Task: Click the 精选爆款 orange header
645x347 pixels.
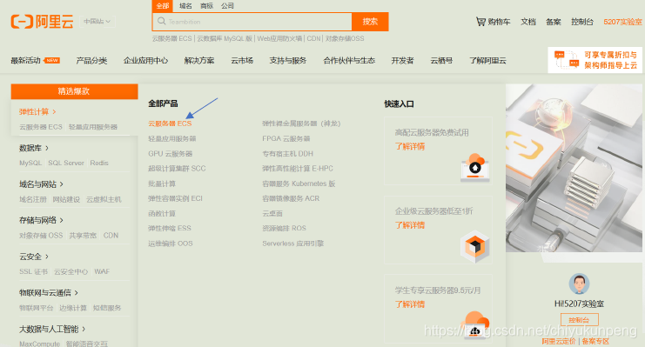Action: click(x=74, y=91)
